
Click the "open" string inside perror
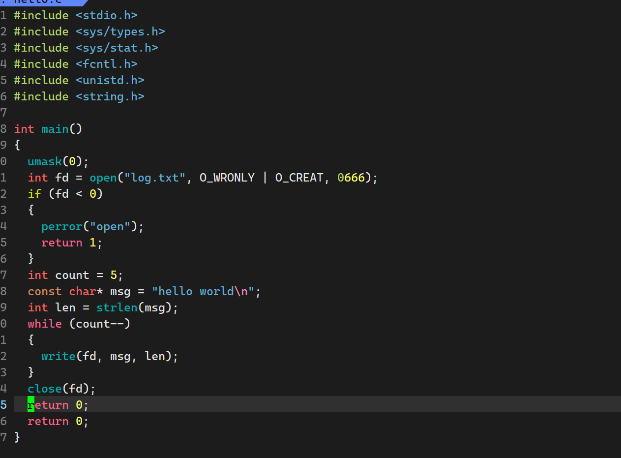click(110, 226)
